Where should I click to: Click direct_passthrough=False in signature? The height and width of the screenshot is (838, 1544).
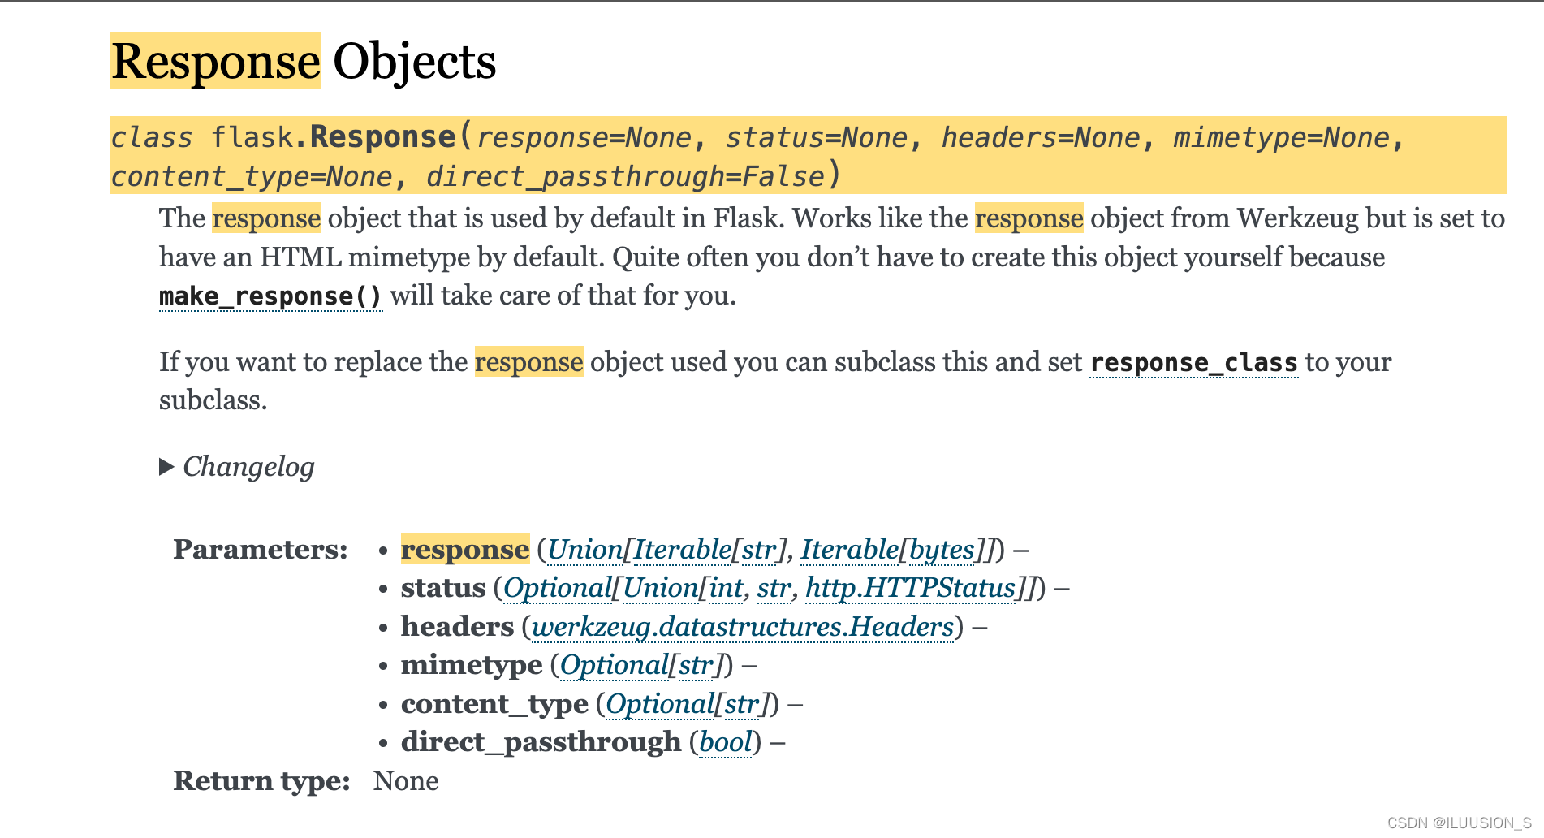pos(626,176)
